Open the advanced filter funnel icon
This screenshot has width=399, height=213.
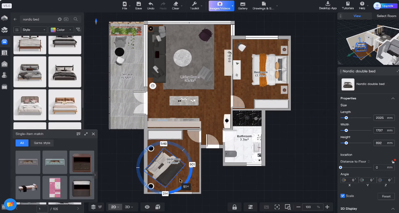pyautogui.click(x=78, y=30)
